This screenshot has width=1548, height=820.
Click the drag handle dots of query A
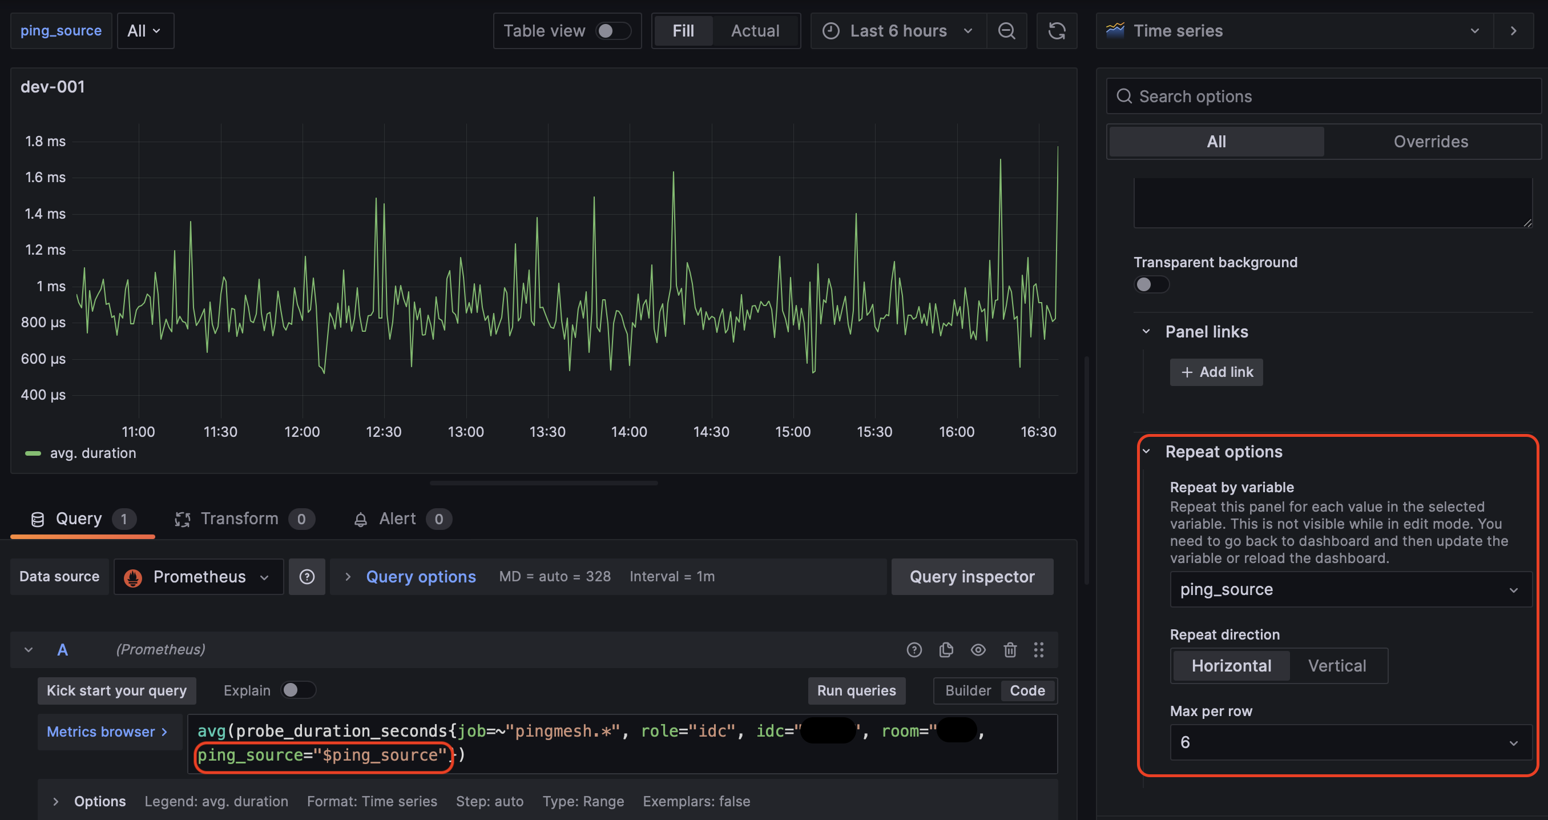[x=1038, y=650]
